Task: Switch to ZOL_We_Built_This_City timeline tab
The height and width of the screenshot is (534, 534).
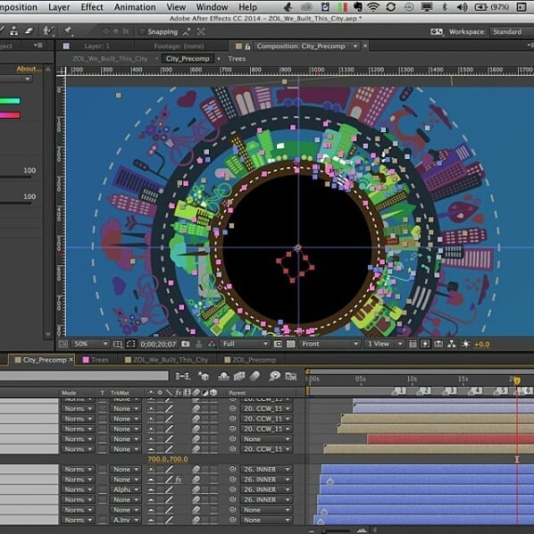Action: (x=166, y=360)
